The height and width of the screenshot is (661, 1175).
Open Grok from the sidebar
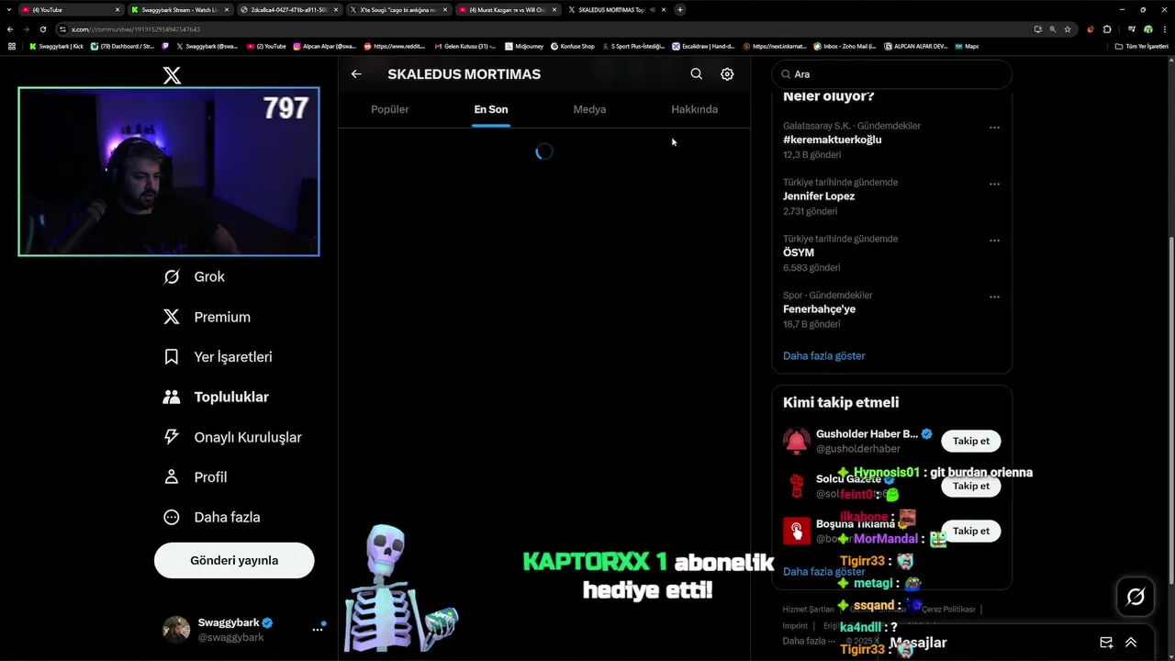(x=195, y=276)
